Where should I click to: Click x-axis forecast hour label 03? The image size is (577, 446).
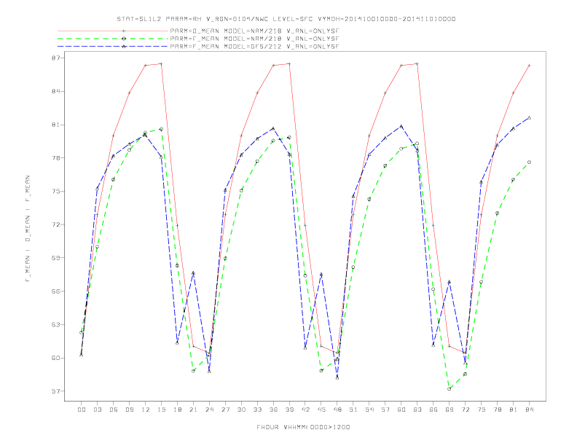[97, 410]
